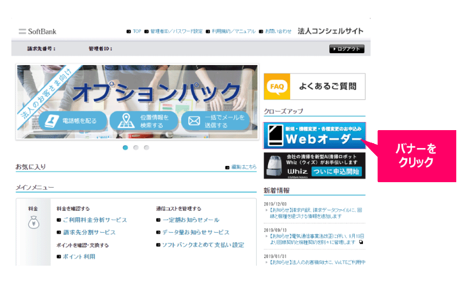The height and width of the screenshot is (283, 472).
Task: Click the 料金 money bag icon
Action: coord(34,222)
